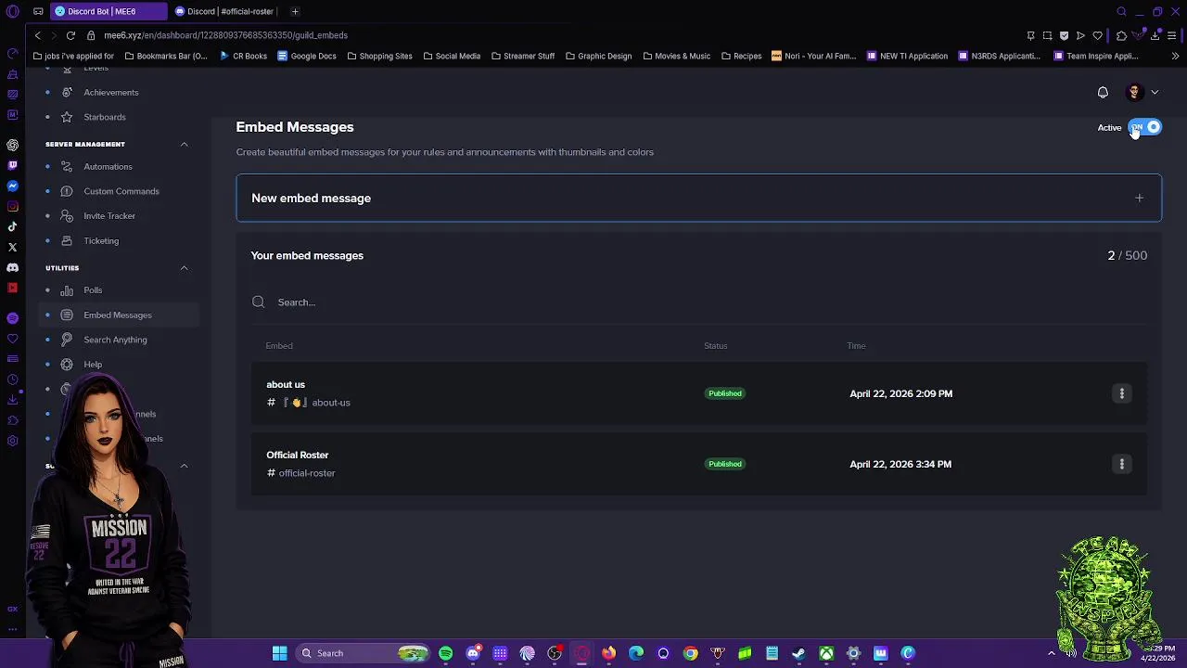
Task: Click the browser pin icon in toolbar
Action: [x=1030, y=35]
